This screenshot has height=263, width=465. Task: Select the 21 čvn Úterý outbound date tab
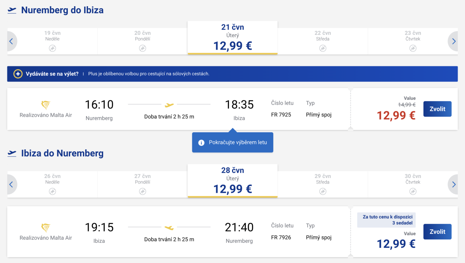pyautogui.click(x=232, y=38)
